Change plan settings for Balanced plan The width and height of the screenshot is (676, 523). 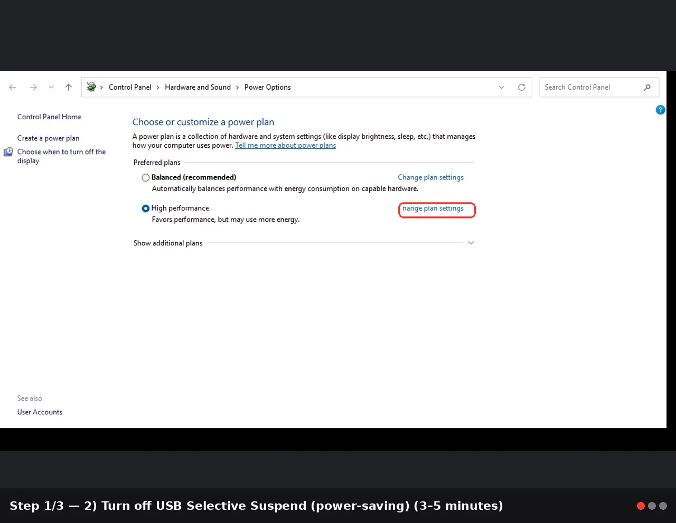[x=430, y=178]
